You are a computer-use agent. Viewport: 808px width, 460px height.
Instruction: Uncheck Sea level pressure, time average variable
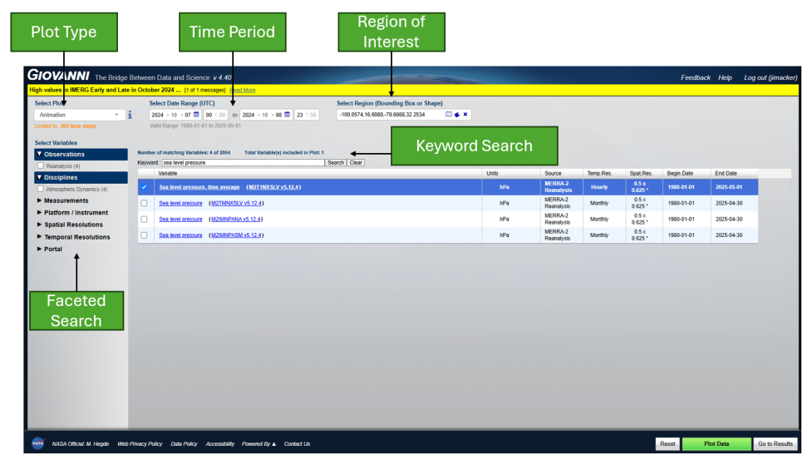click(145, 187)
